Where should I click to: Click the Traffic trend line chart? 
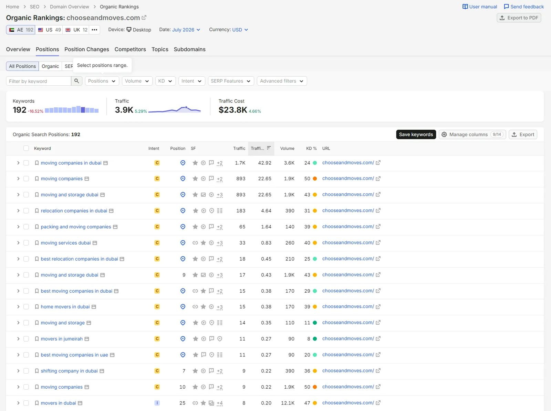coord(175,109)
